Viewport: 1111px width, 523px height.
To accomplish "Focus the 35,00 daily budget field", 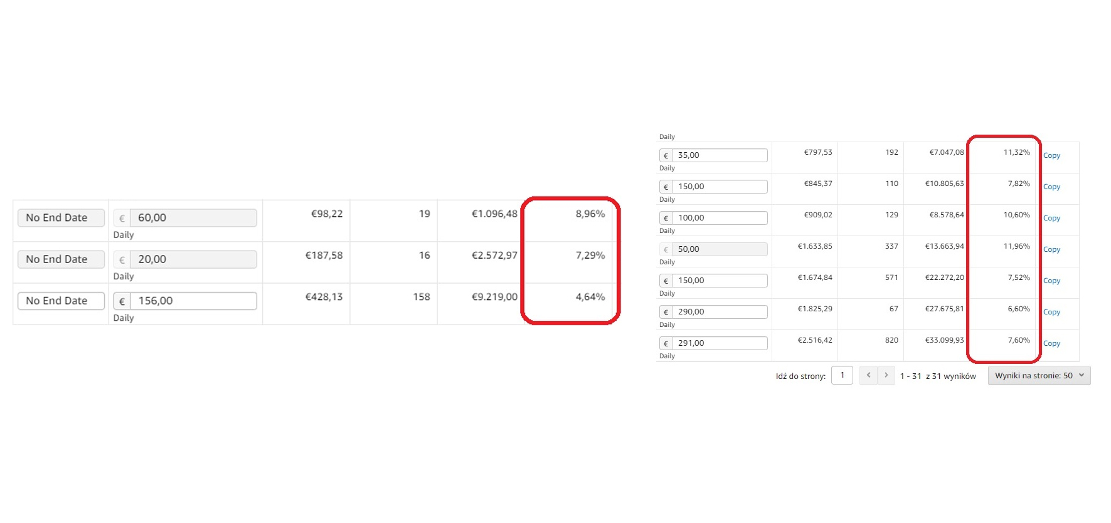I will pos(719,155).
